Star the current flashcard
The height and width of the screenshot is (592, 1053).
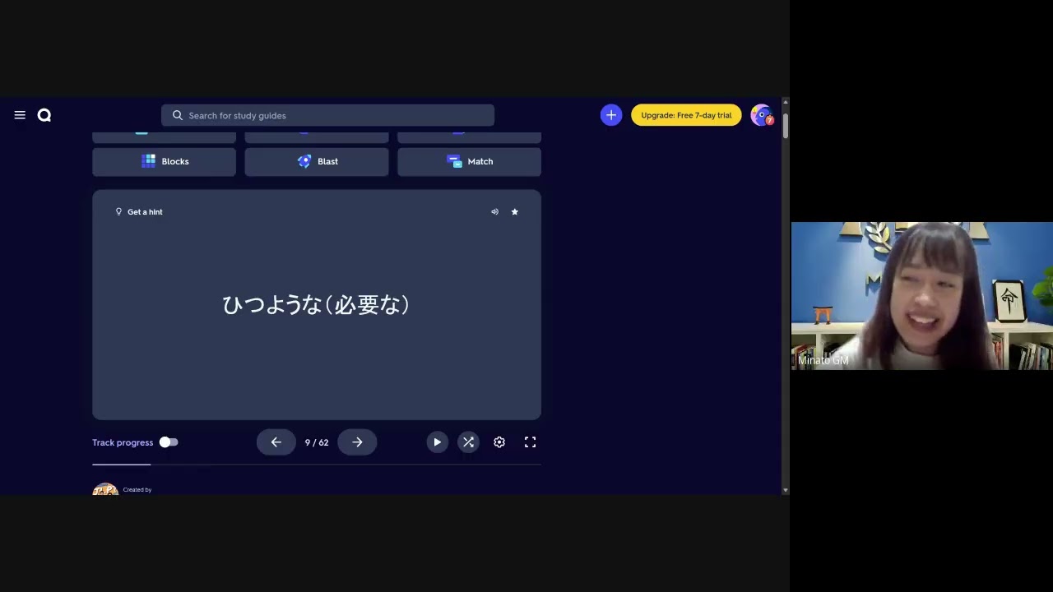pos(515,212)
